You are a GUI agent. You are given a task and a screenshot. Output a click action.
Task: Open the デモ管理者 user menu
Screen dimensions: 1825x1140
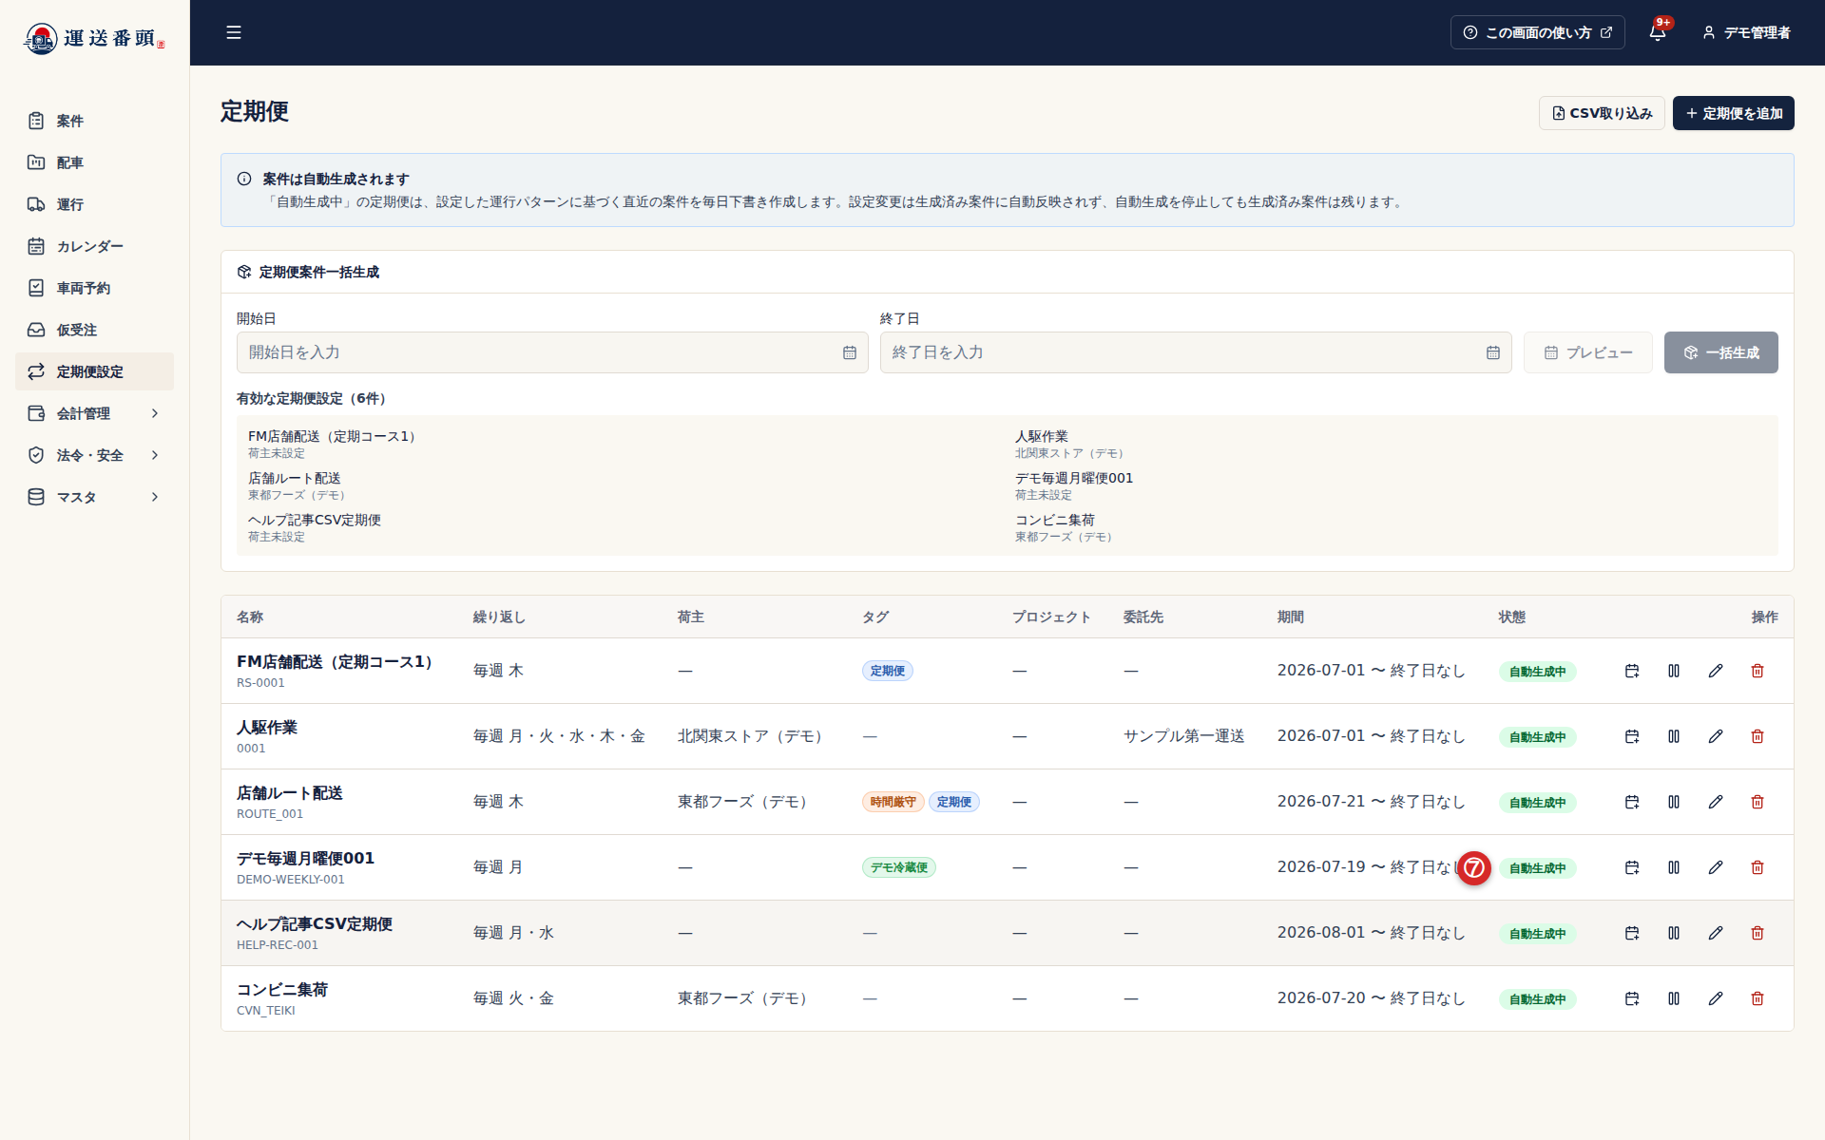click(1746, 32)
